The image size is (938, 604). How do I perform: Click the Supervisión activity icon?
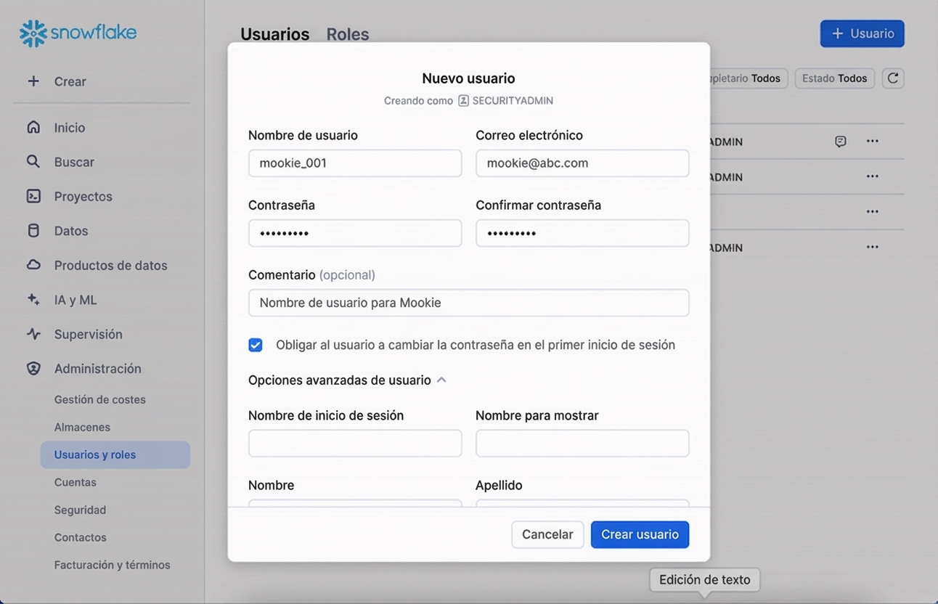coord(33,334)
